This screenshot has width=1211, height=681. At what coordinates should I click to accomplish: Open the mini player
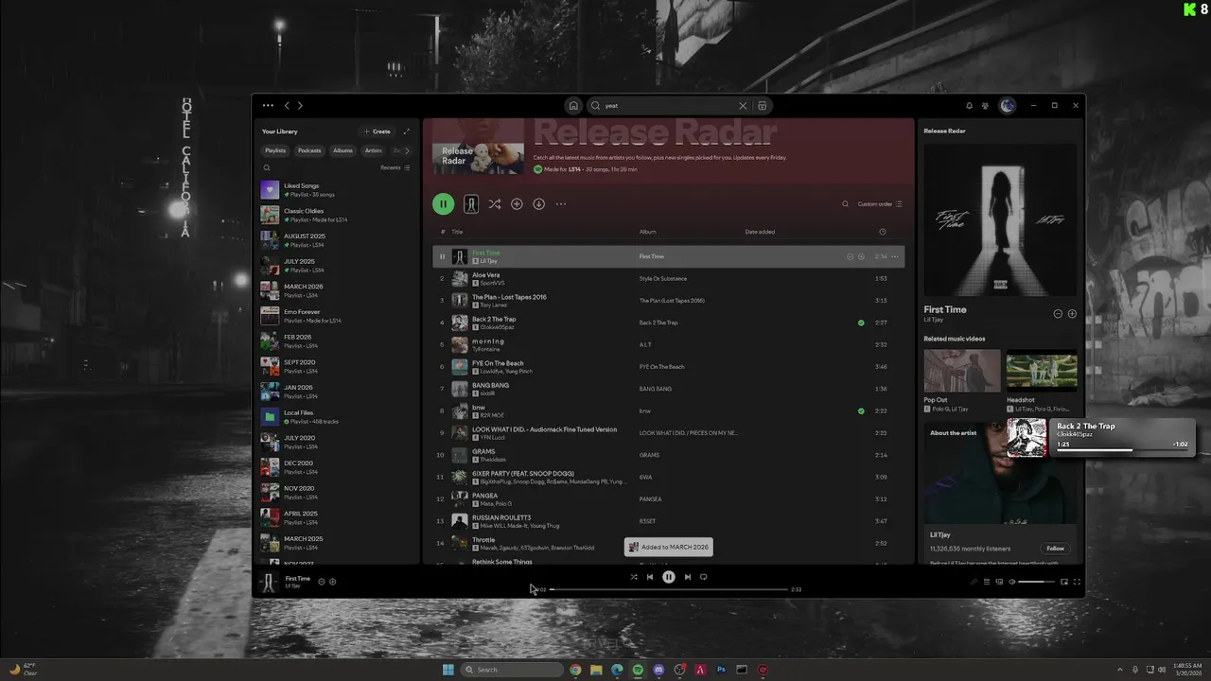pyautogui.click(x=1064, y=582)
